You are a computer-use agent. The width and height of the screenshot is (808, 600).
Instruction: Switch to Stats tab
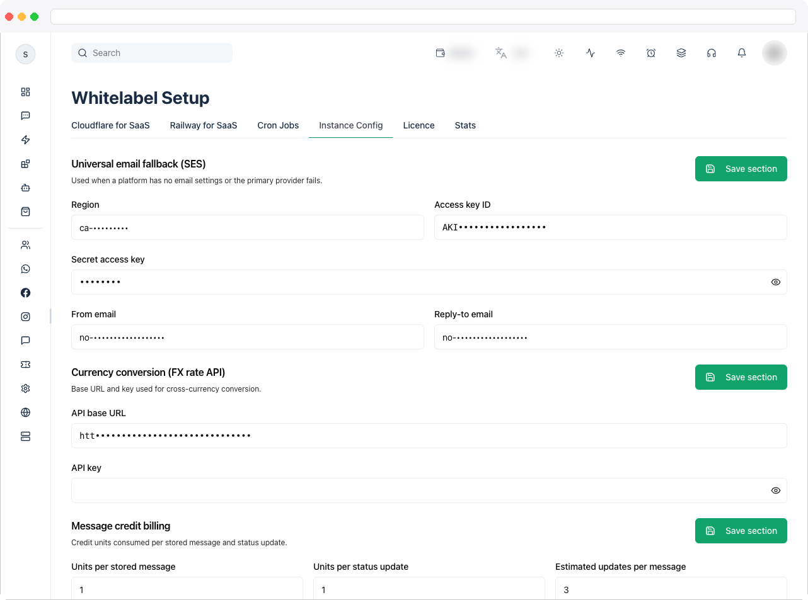coord(465,125)
